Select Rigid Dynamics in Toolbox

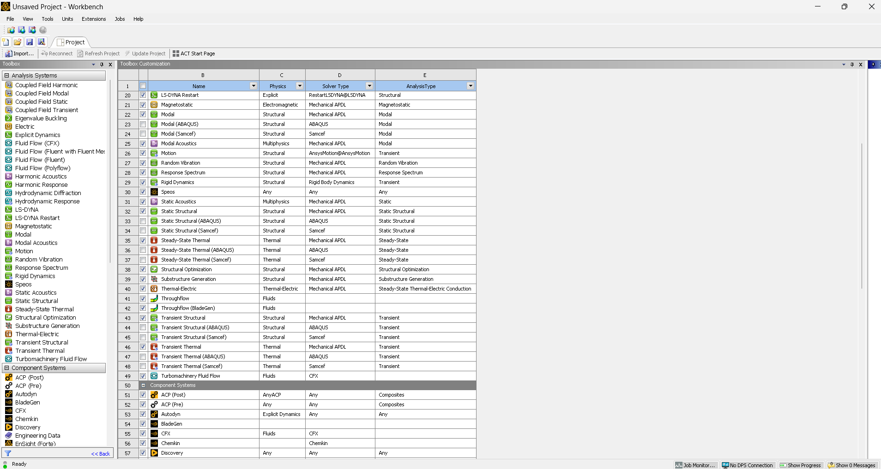(35, 276)
